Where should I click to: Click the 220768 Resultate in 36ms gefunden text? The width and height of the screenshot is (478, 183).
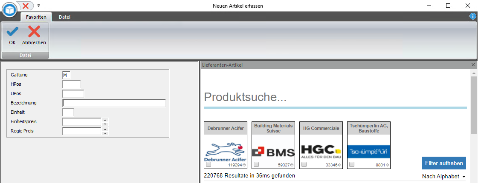click(x=249, y=175)
